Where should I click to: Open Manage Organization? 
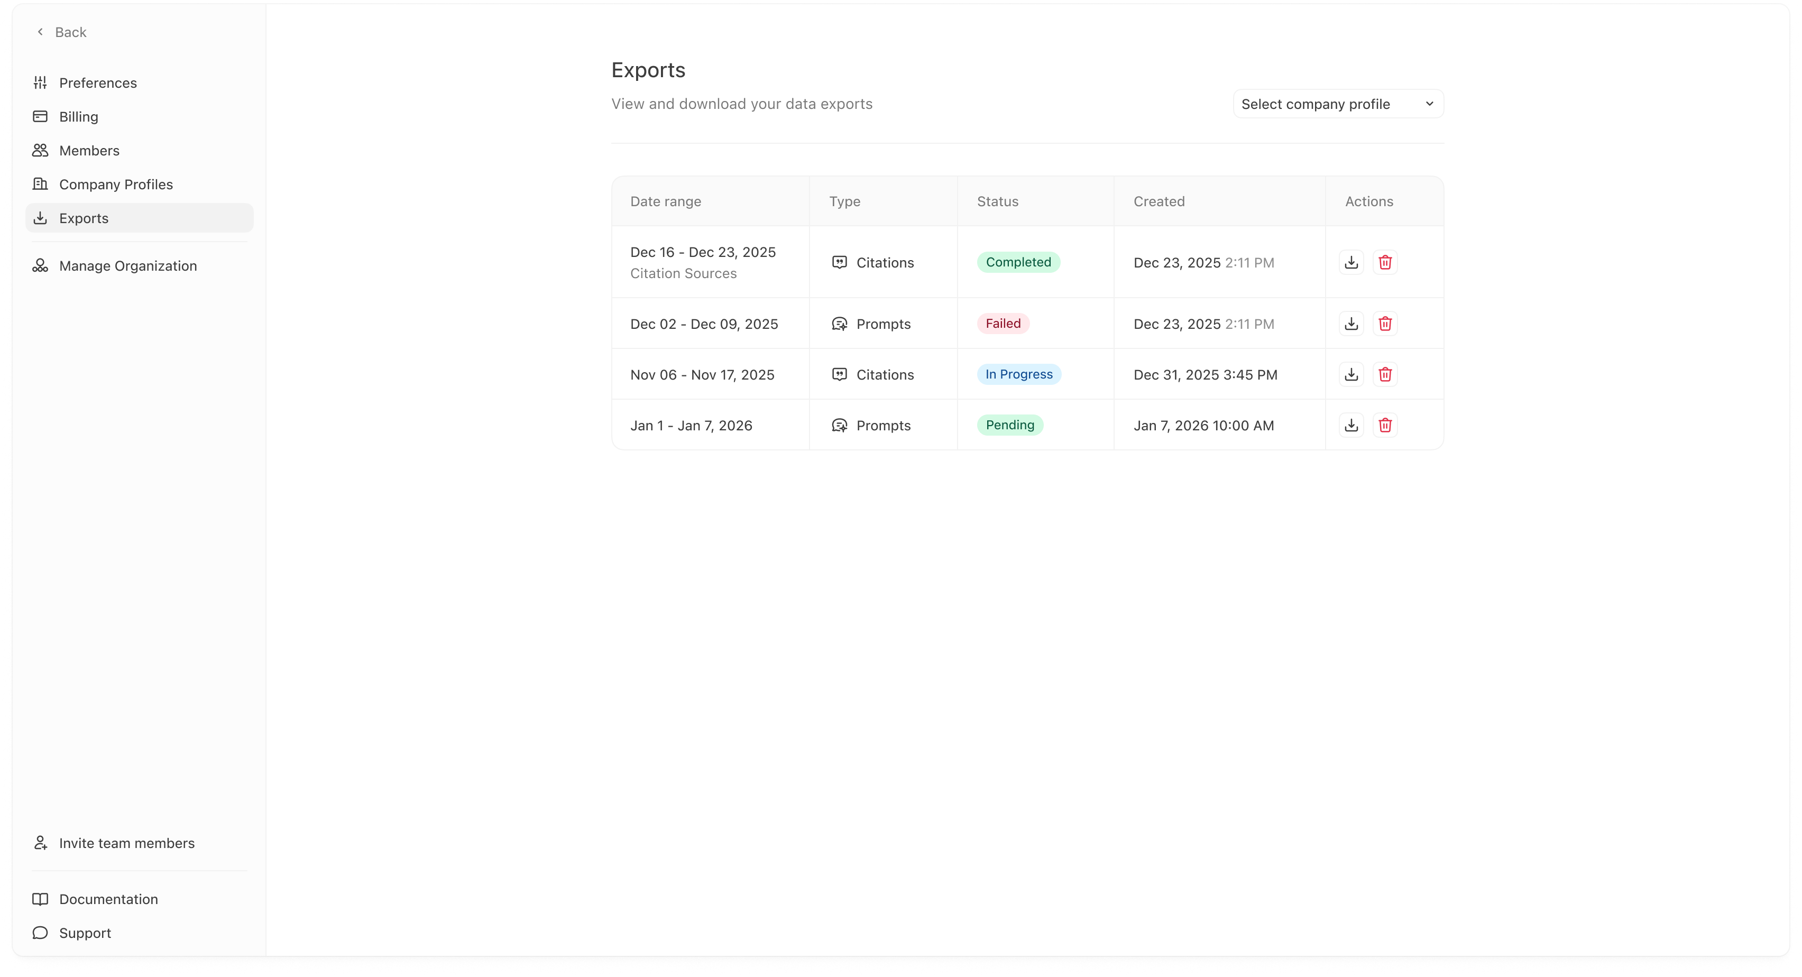[x=127, y=266]
